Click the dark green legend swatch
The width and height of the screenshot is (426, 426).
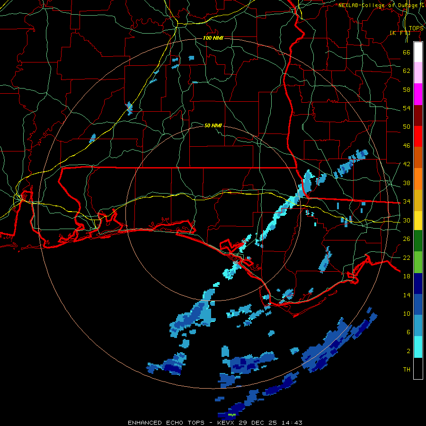click(418, 240)
